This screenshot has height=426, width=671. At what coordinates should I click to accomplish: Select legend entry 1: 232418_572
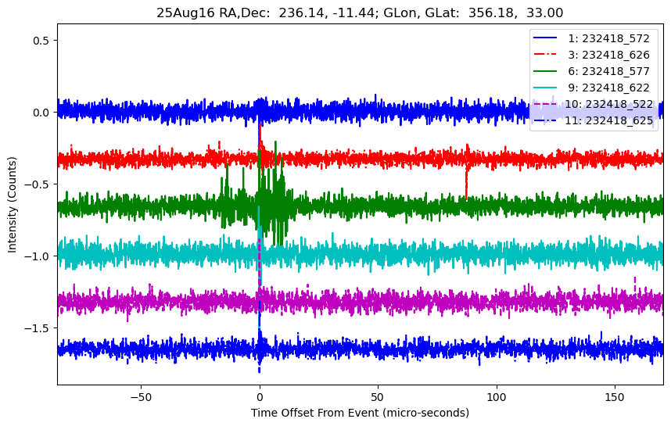591,38
